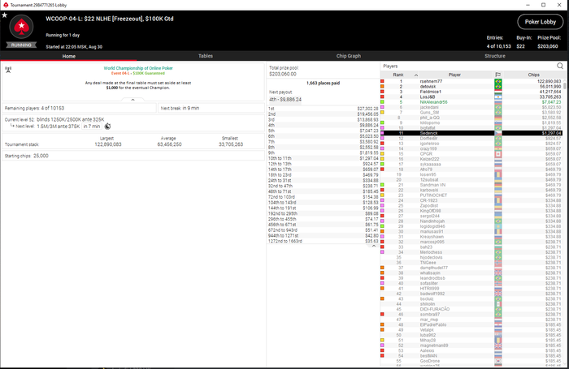Click the Next payout 4th value box

point(285,100)
